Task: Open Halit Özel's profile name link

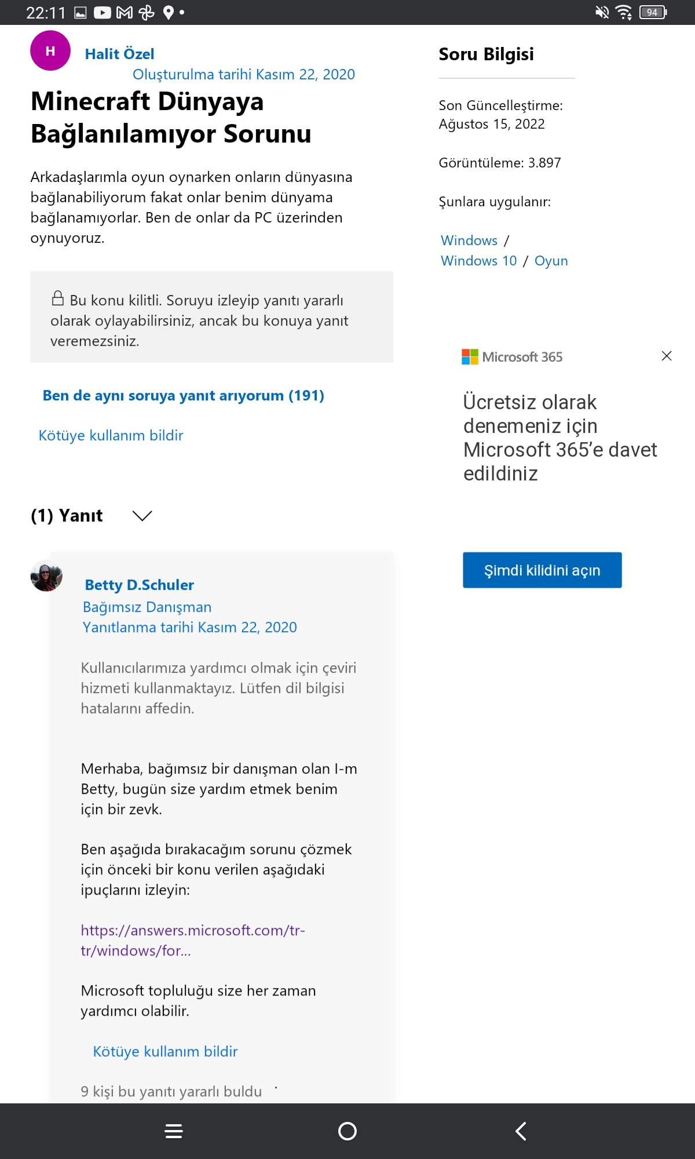Action: (x=119, y=54)
